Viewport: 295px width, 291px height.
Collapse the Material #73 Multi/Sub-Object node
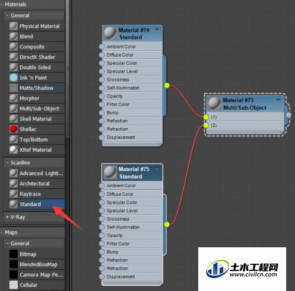278,99
